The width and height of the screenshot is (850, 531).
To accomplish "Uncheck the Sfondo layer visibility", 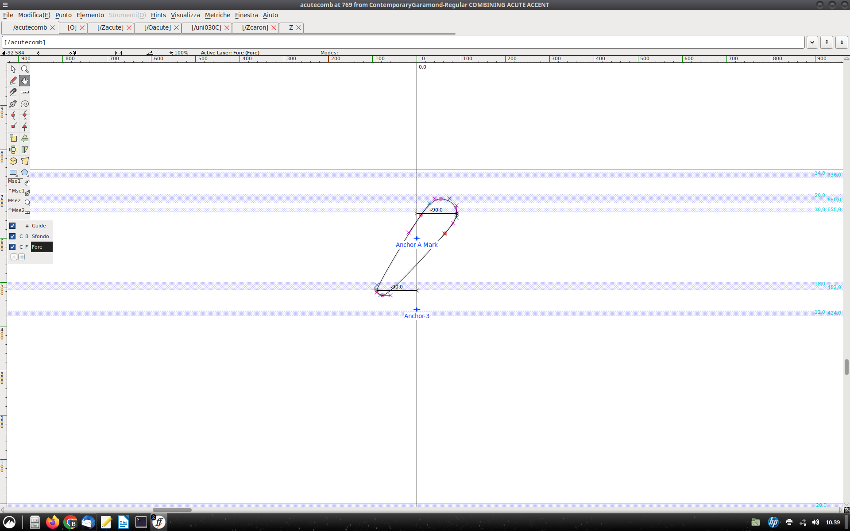I will 12,236.
